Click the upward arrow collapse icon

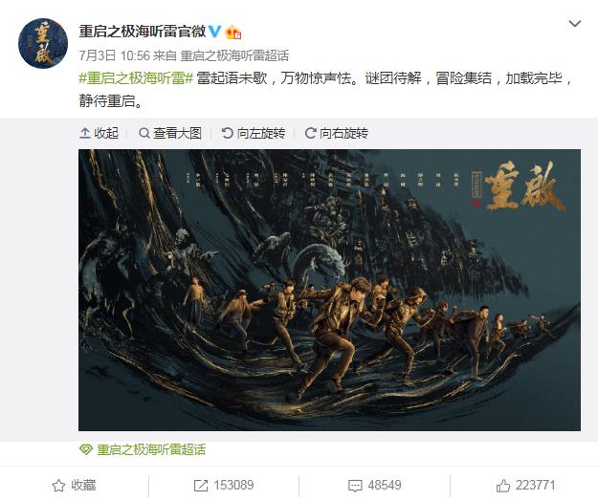84,133
